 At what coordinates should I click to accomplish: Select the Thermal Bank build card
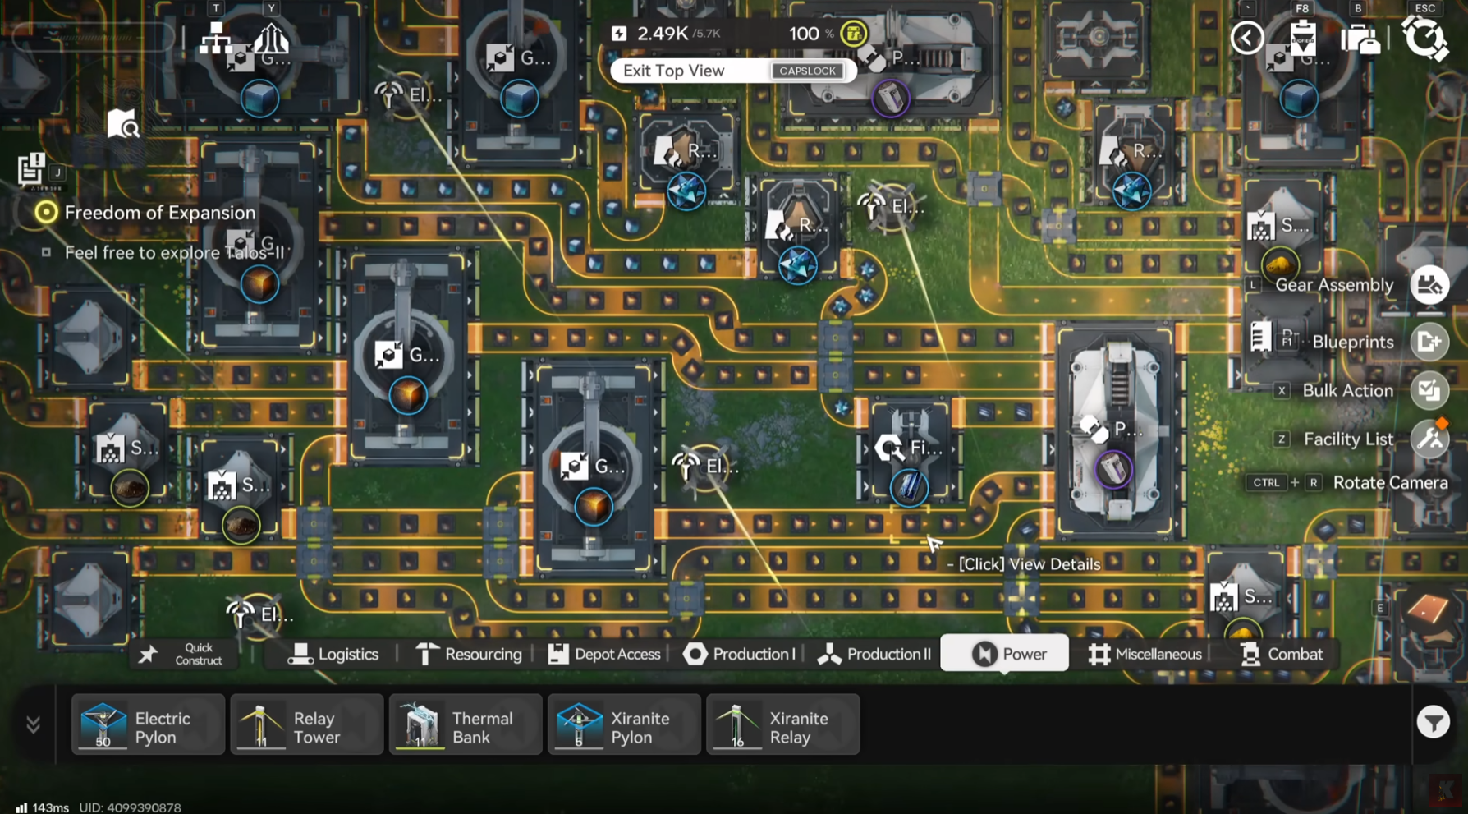(x=466, y=724)
